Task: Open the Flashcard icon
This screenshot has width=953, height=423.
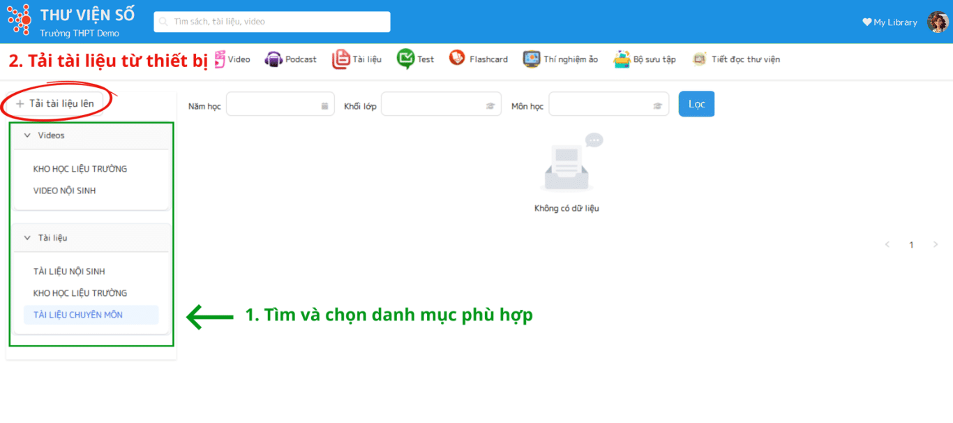Action: tap(457, 59)
